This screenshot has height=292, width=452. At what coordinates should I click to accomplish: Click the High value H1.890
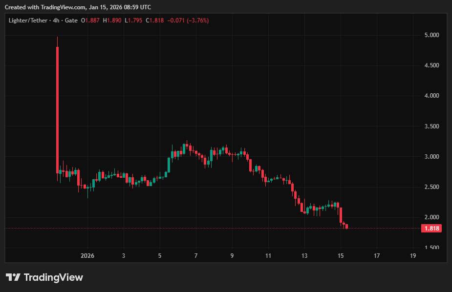tap(112, 21)
